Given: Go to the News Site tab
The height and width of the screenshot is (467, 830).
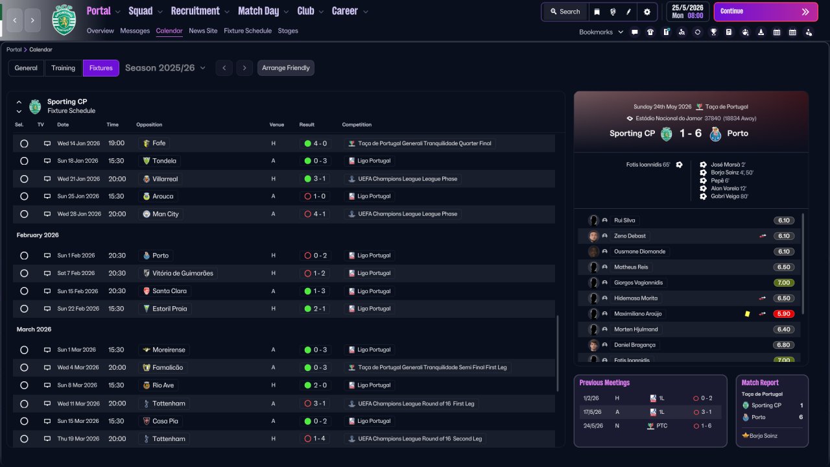Looking at the screenshot, I should (x=203, y=31).
